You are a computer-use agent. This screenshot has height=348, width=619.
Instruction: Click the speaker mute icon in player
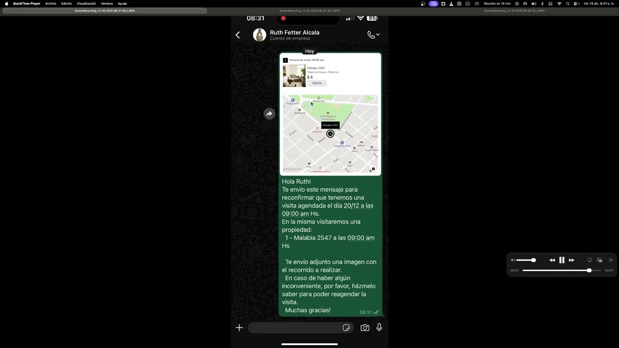(513, 260)
